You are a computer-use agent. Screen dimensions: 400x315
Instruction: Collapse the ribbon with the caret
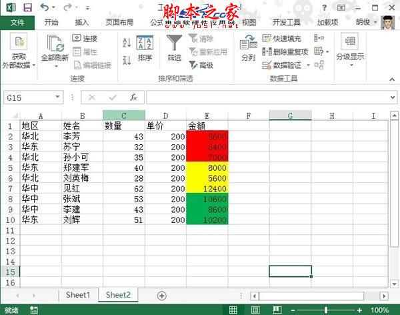[392, 79]
